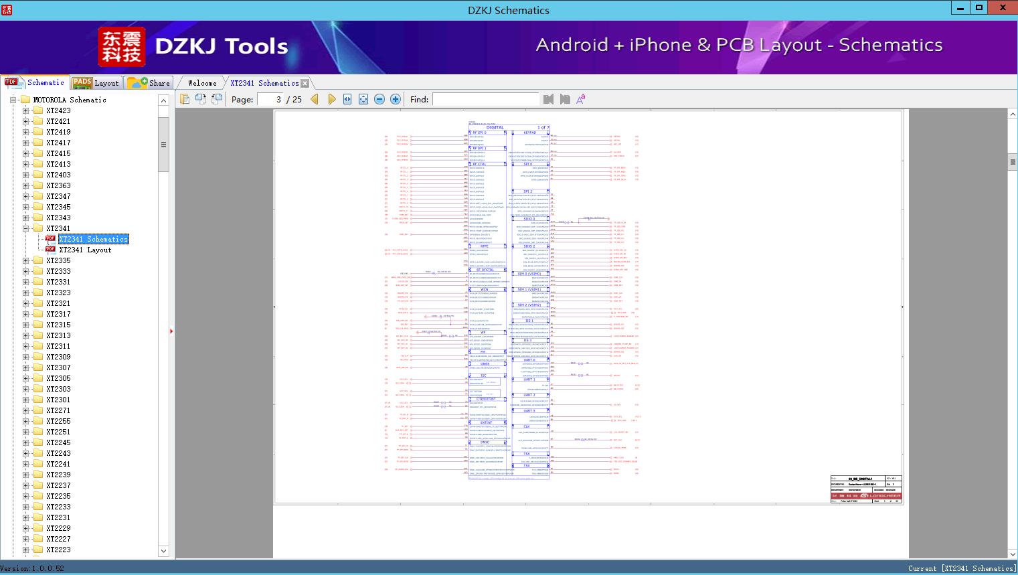The width and height of the screenshot is (1018, 575).
Task: Expand the XT2223 folder
Action: 25,550
